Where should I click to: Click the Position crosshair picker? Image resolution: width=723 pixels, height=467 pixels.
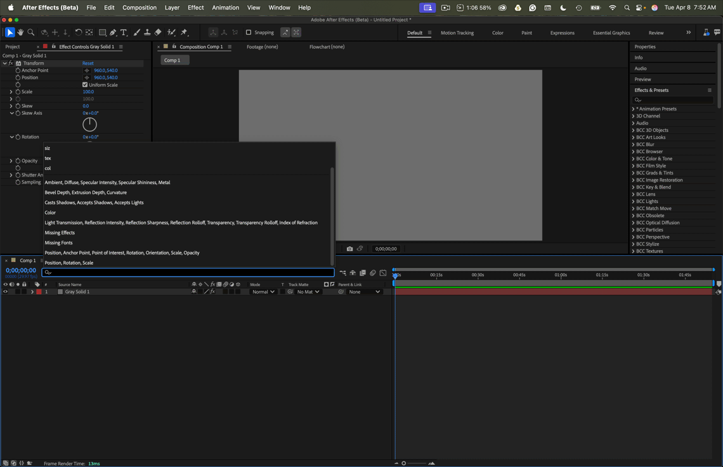tap(87, 77)
